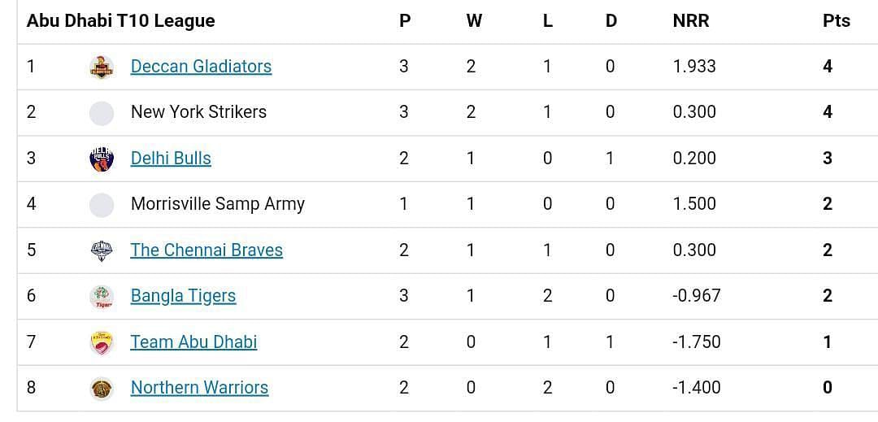
Task: Select the New York Strikers team name
Action: tap(199, 112)
